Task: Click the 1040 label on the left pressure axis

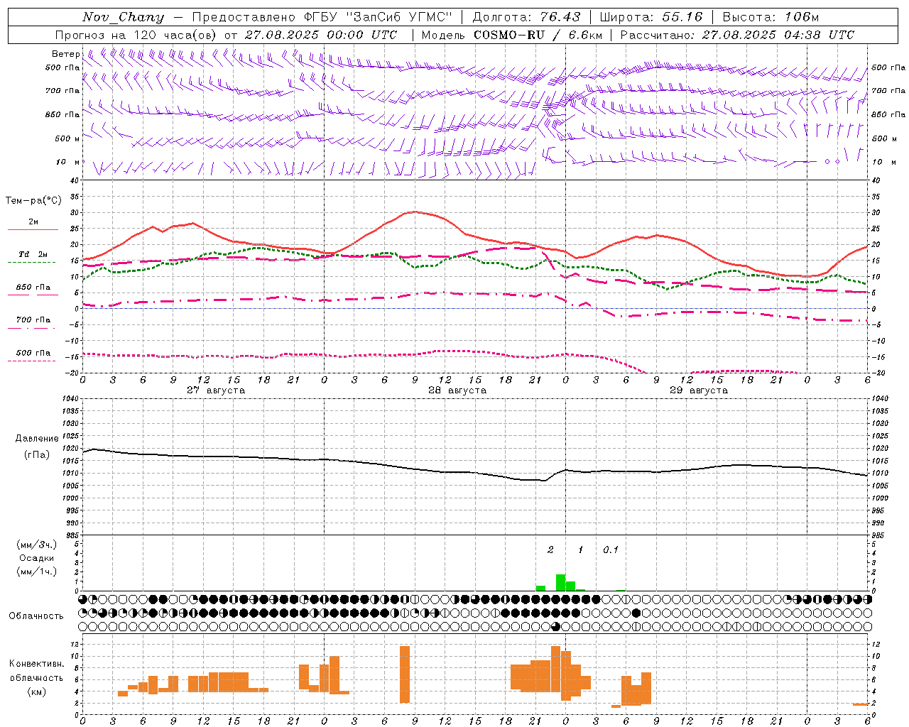Action: [70, 399]
